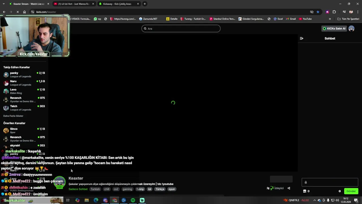Click the kick.com/keaxter address bar

coord(170,12)
